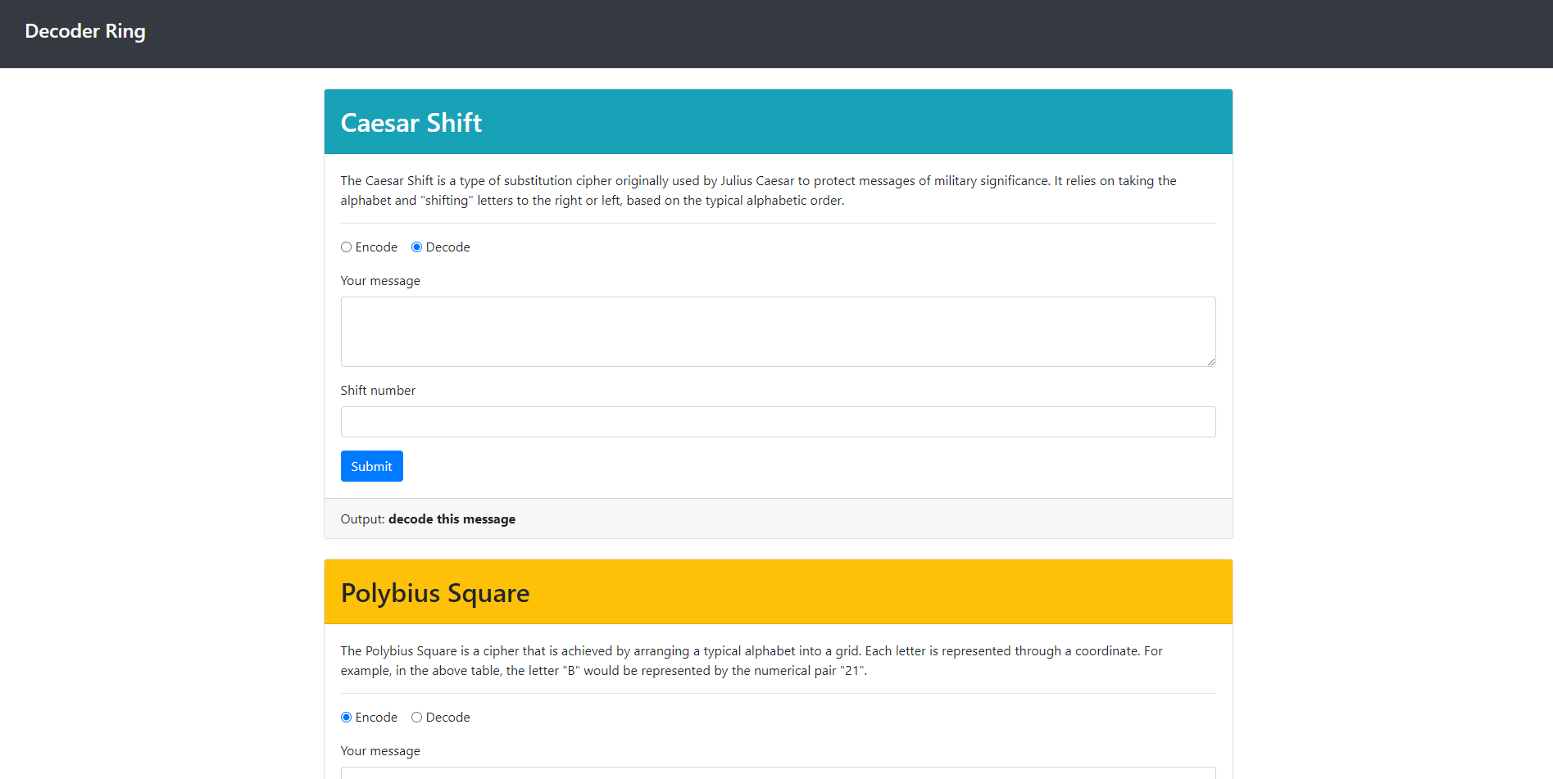Focus the Caesar Shift message text area
Viewport: 1553px width, 779px height.
[777, 331]
